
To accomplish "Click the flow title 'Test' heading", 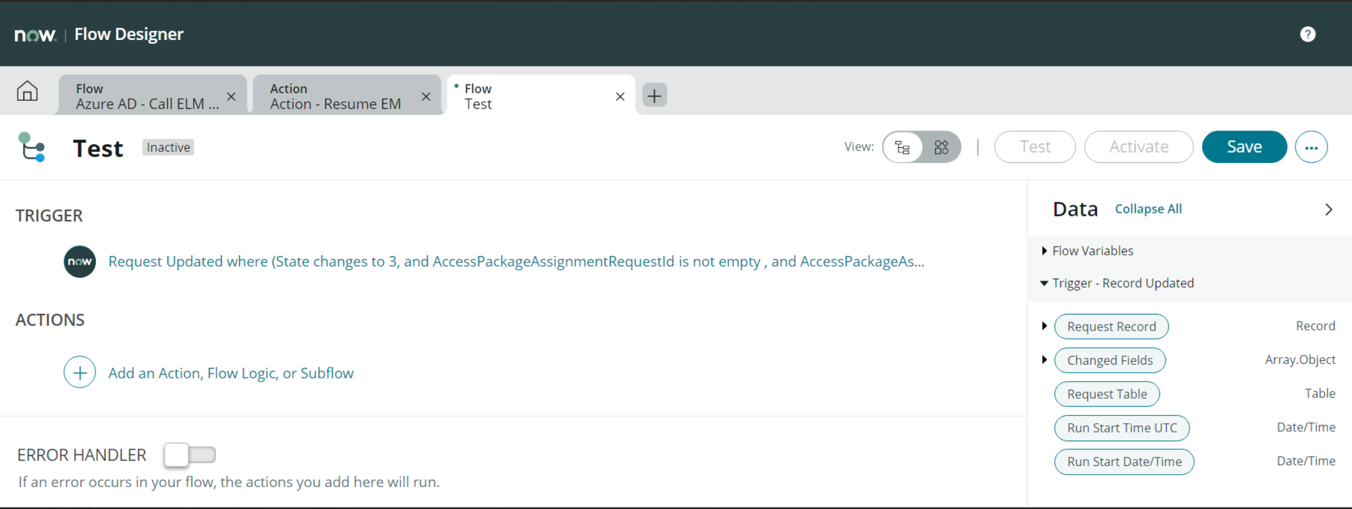I will [98, 149].
